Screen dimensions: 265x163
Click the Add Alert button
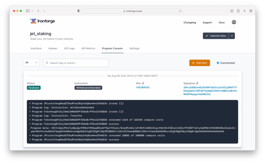tap(200, 63)
